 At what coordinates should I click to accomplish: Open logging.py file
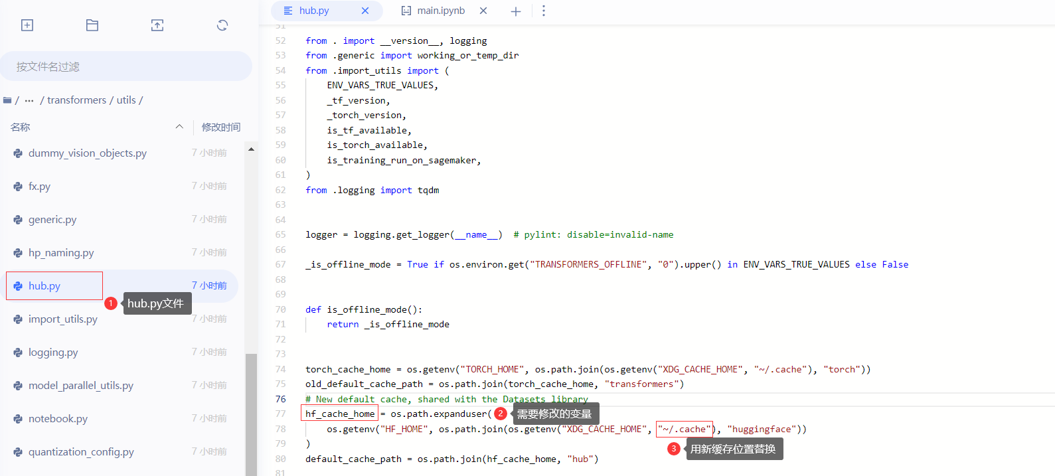(53, 352)
